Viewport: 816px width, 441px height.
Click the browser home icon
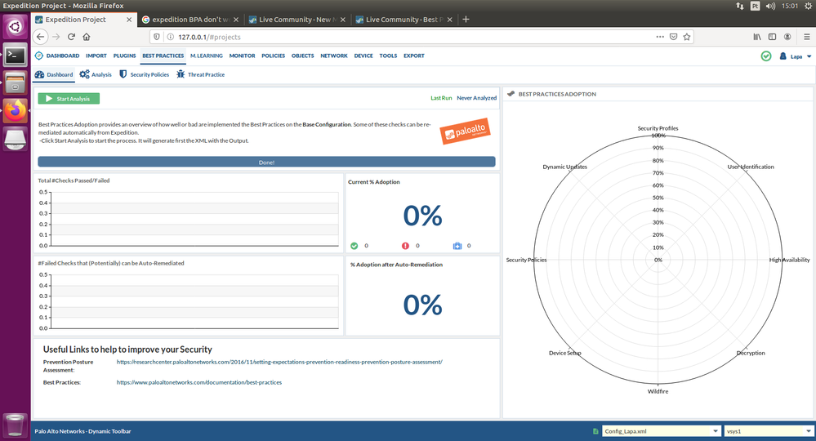pyautogui.click(x=87, y=37)
